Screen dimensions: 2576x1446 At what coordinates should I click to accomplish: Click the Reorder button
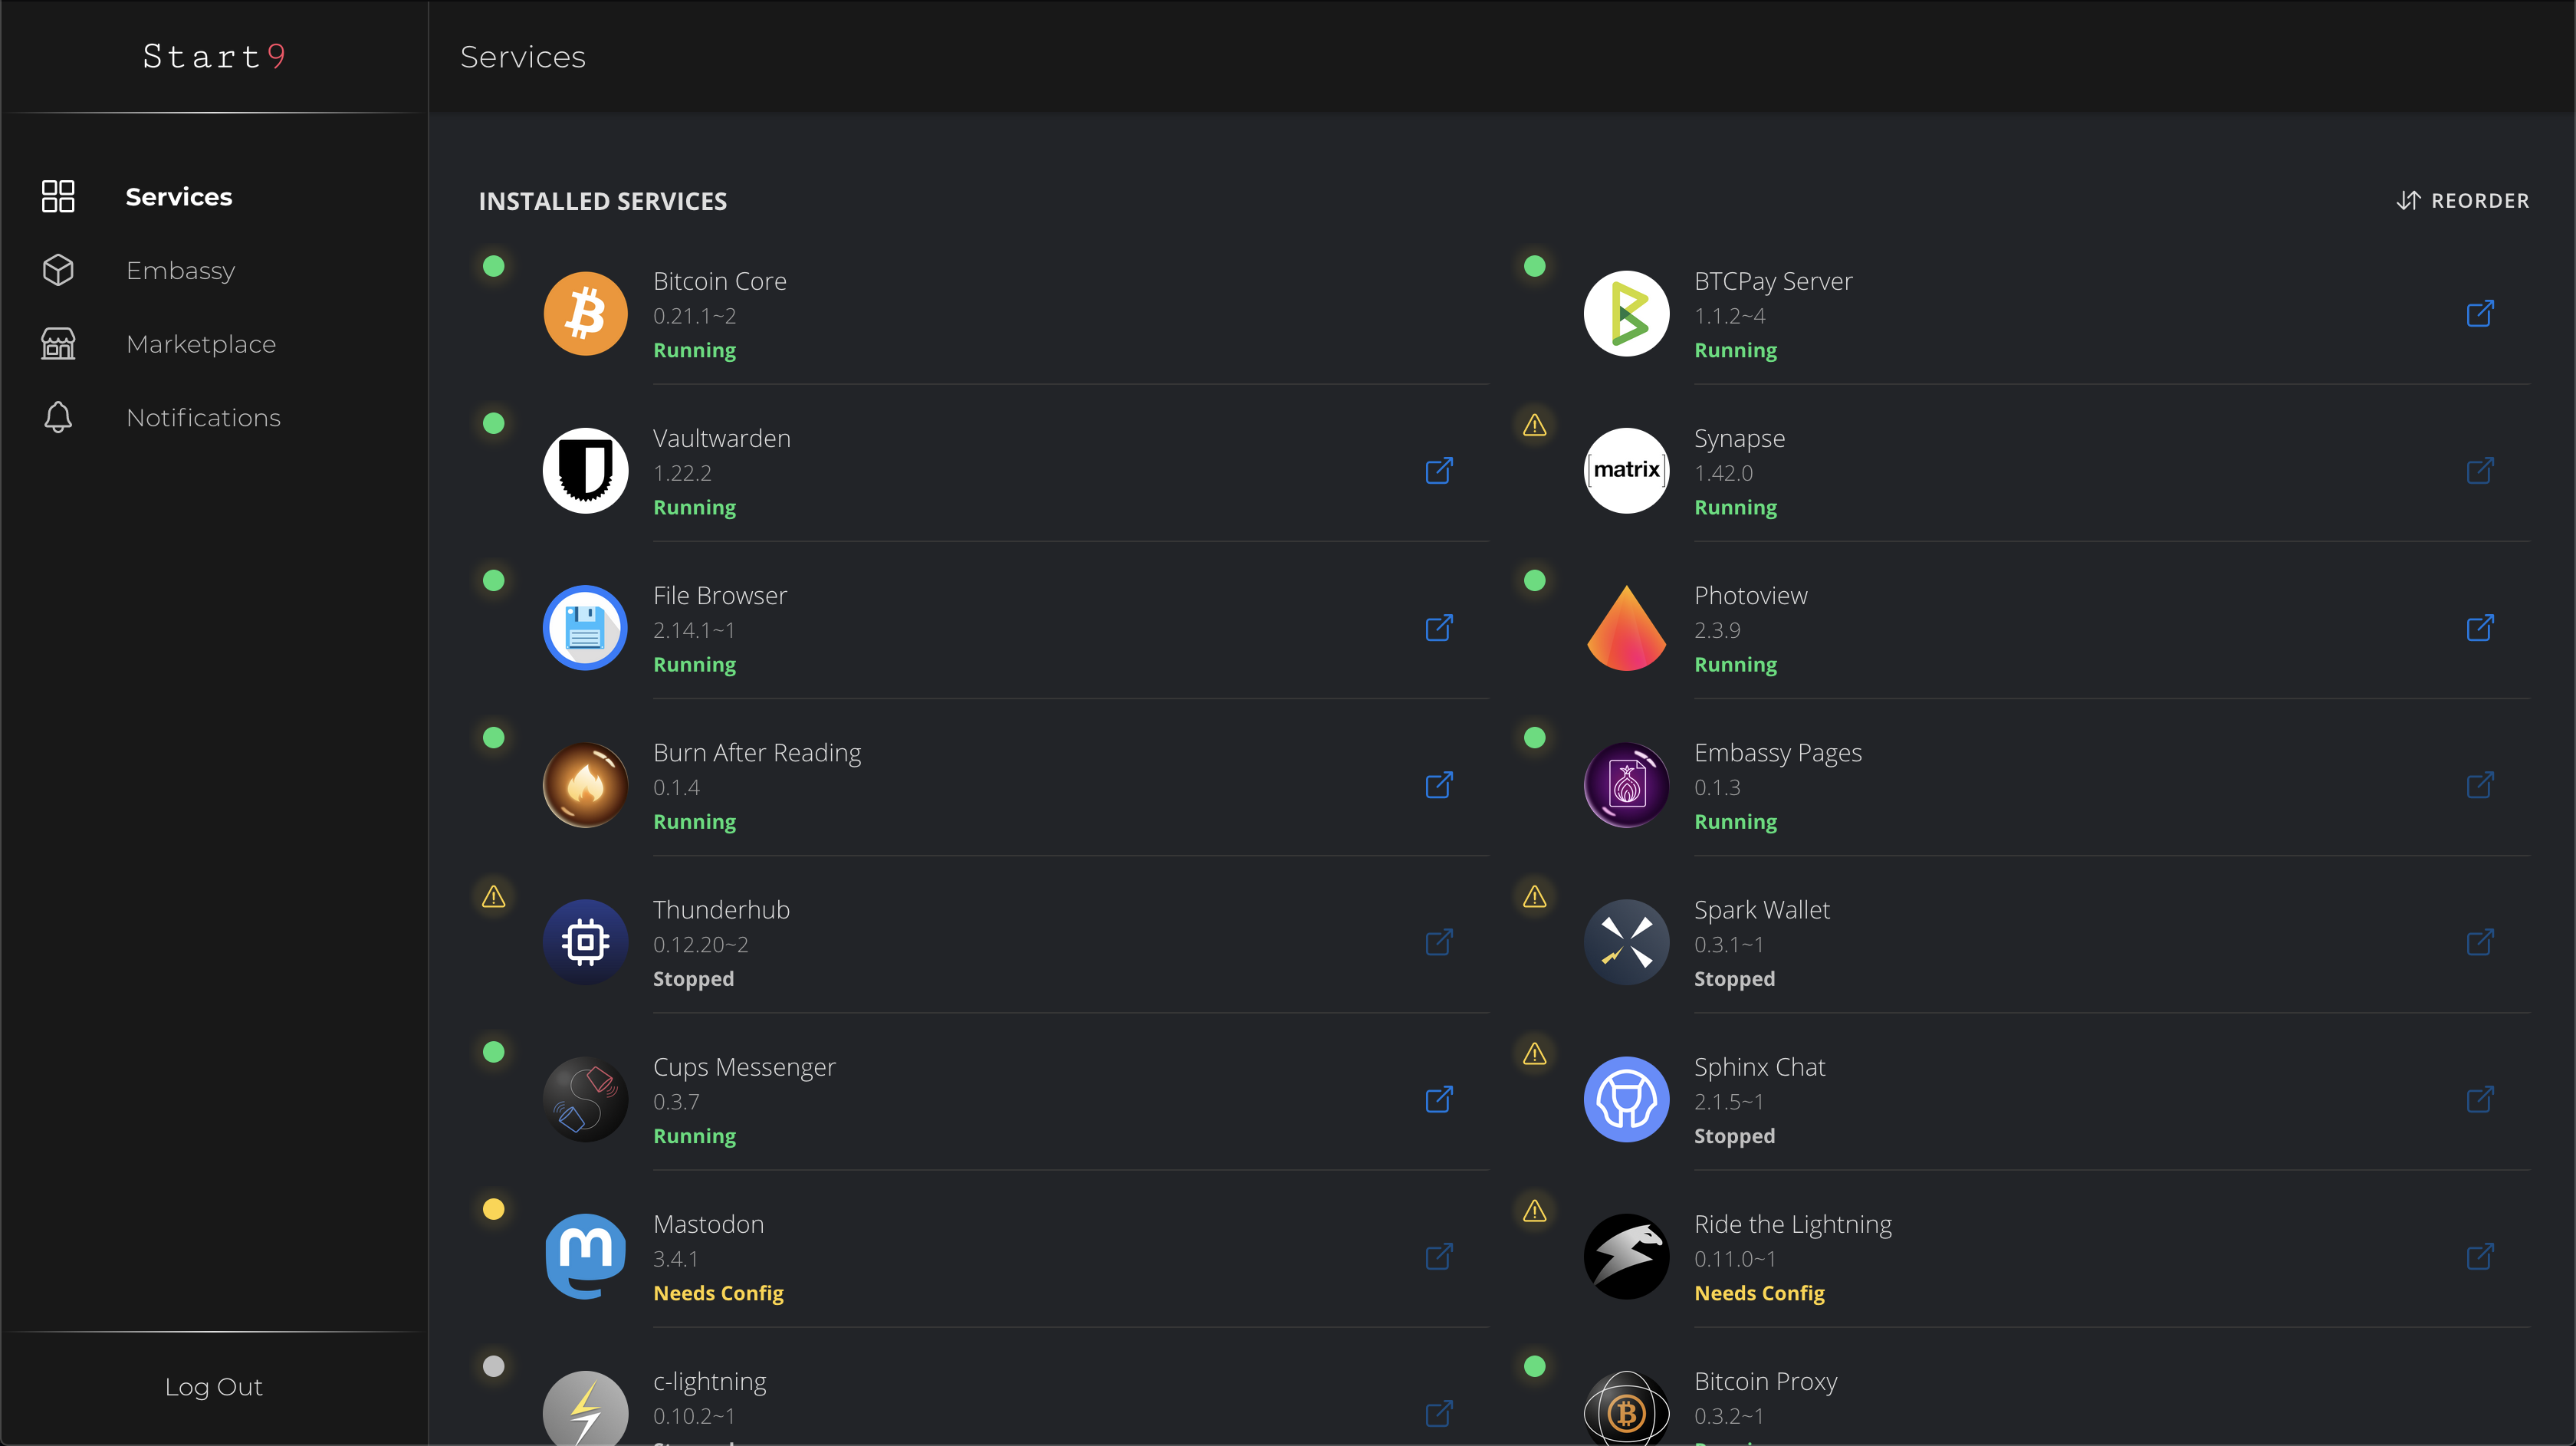pyautogui.click(x=2462, y=201)
